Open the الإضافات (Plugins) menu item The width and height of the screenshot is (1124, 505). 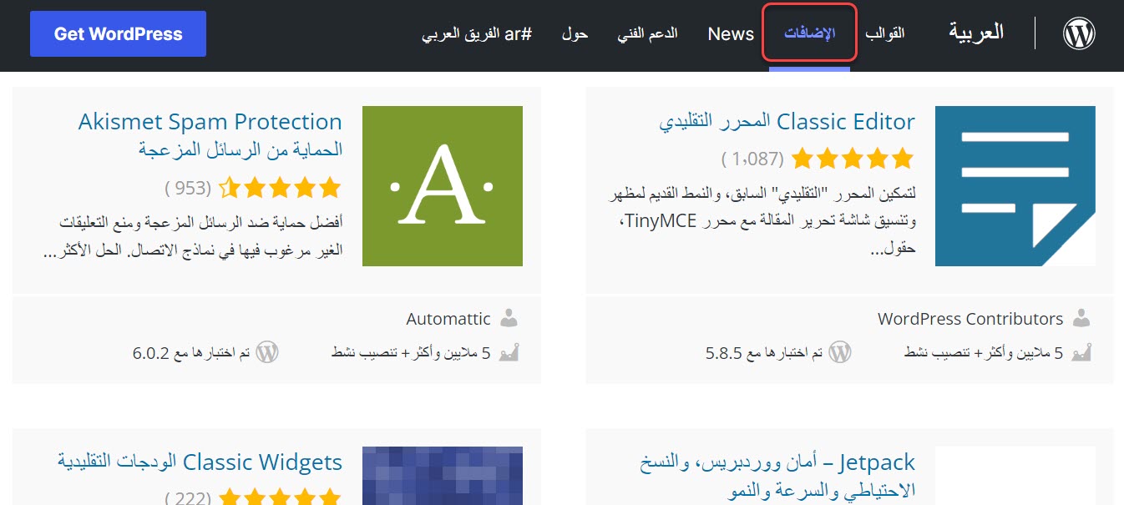(x=809, y=33)
